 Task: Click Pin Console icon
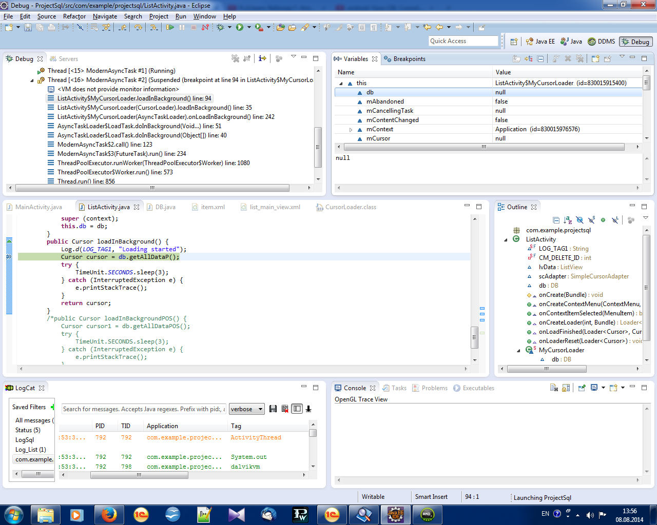582,388
